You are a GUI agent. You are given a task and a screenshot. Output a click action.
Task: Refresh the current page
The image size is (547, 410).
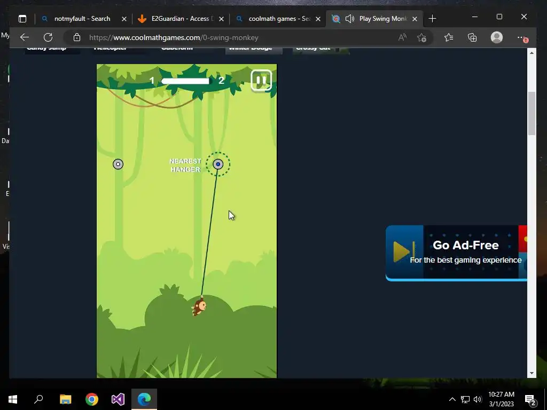pyautogui.click(x=48, y=37)
